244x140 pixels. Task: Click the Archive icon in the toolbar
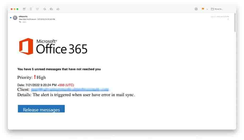coord(24,9)
